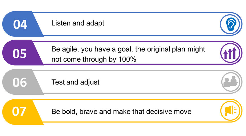Click the 'Listen and adapt' text
Screen dimensions: 246x136
coord(78,23)
